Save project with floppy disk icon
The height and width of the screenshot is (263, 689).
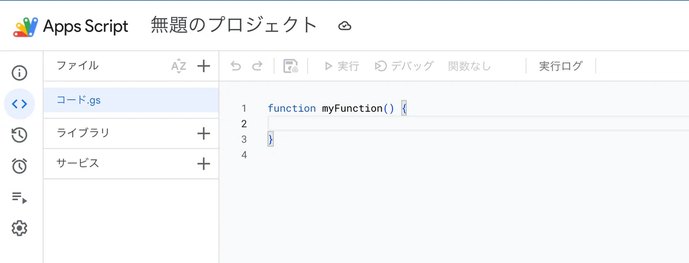(291, 66)
